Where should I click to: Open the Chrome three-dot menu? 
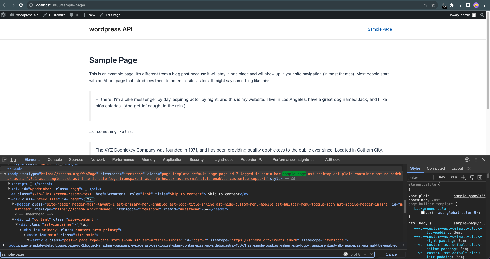484,5
